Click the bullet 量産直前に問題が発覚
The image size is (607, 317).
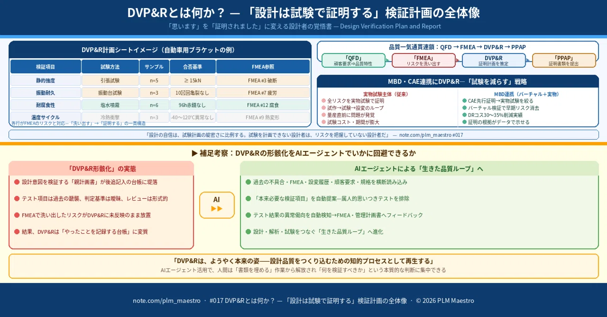click(x=348, y=115)
